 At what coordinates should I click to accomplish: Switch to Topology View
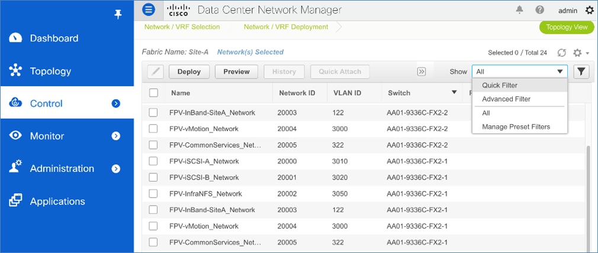tap(567, 27)
